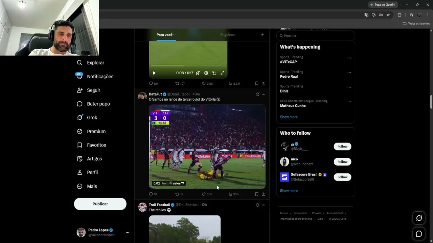Share the DataFut post
Screen dimensions: 433x243
coord(264,194)
